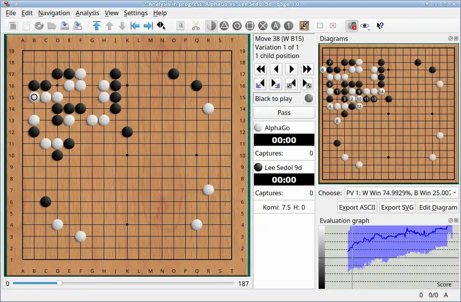
Task: Open the Analysis menu
Action: coord(87,13)
